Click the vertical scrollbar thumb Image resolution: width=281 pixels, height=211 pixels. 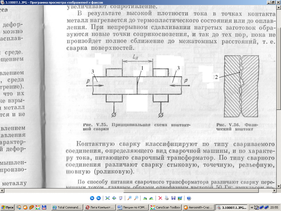click(279, 68)
